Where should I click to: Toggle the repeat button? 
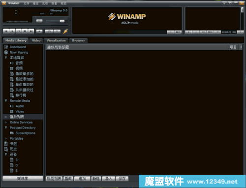coord(57,31)
